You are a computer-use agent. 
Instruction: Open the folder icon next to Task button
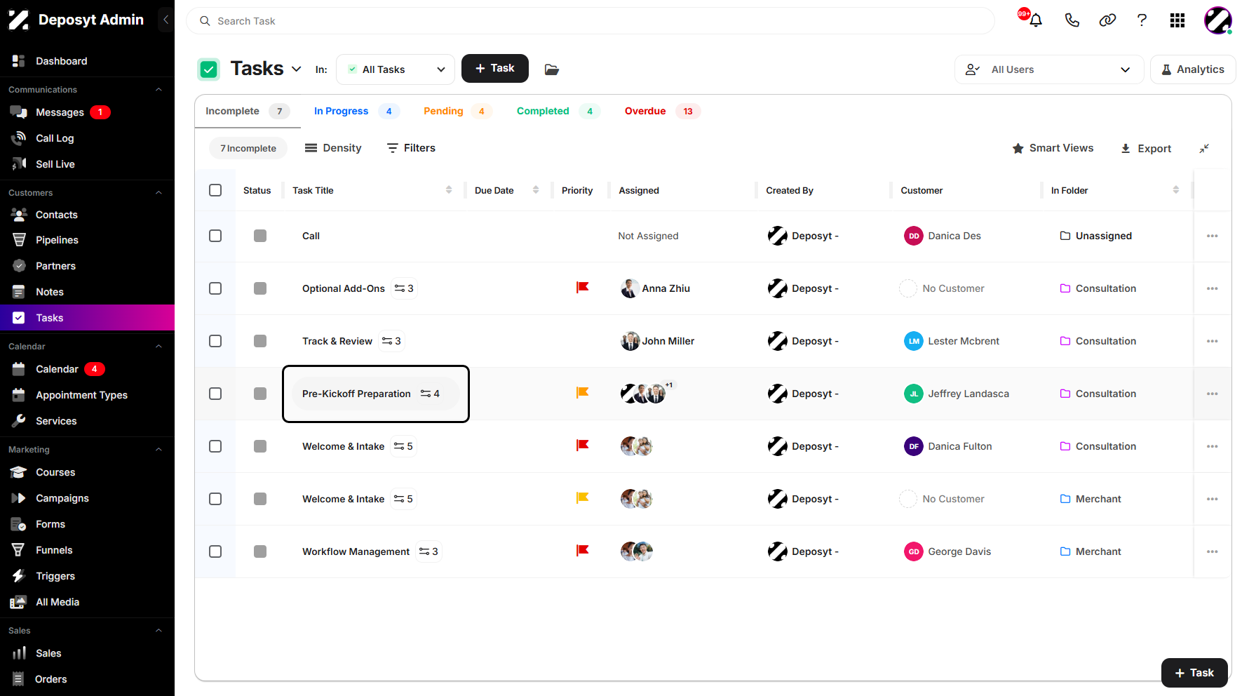click(552, 69)
